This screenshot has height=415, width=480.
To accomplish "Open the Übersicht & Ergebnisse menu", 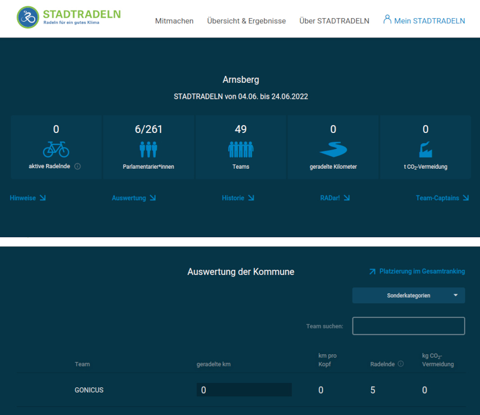I will (246, 21).
